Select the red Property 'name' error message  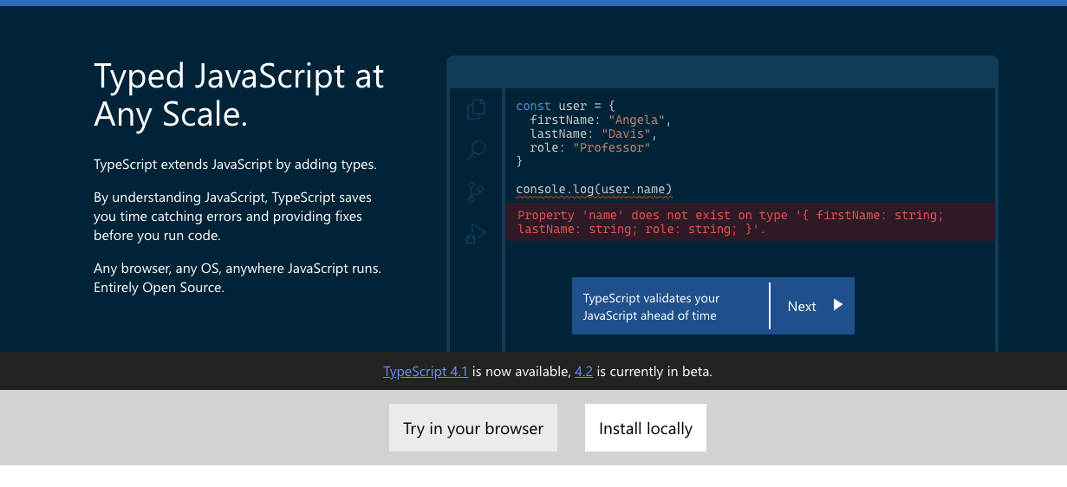(x=640, y=223)
